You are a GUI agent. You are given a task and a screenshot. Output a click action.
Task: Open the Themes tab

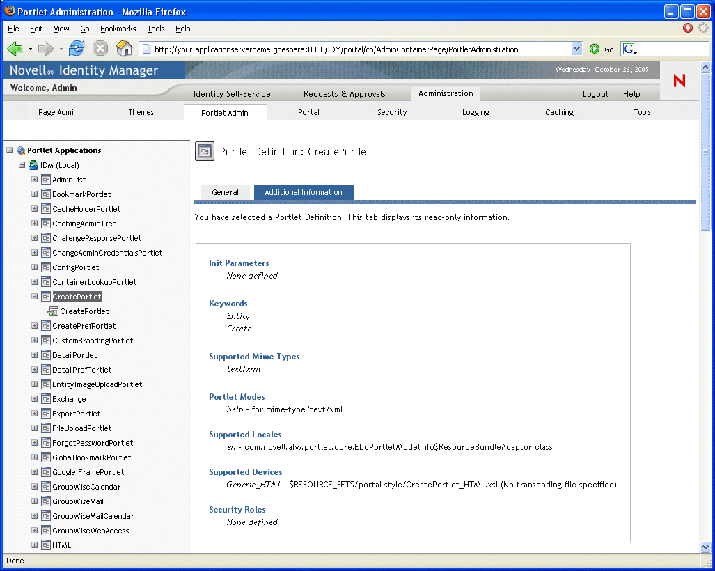point(141,112)
